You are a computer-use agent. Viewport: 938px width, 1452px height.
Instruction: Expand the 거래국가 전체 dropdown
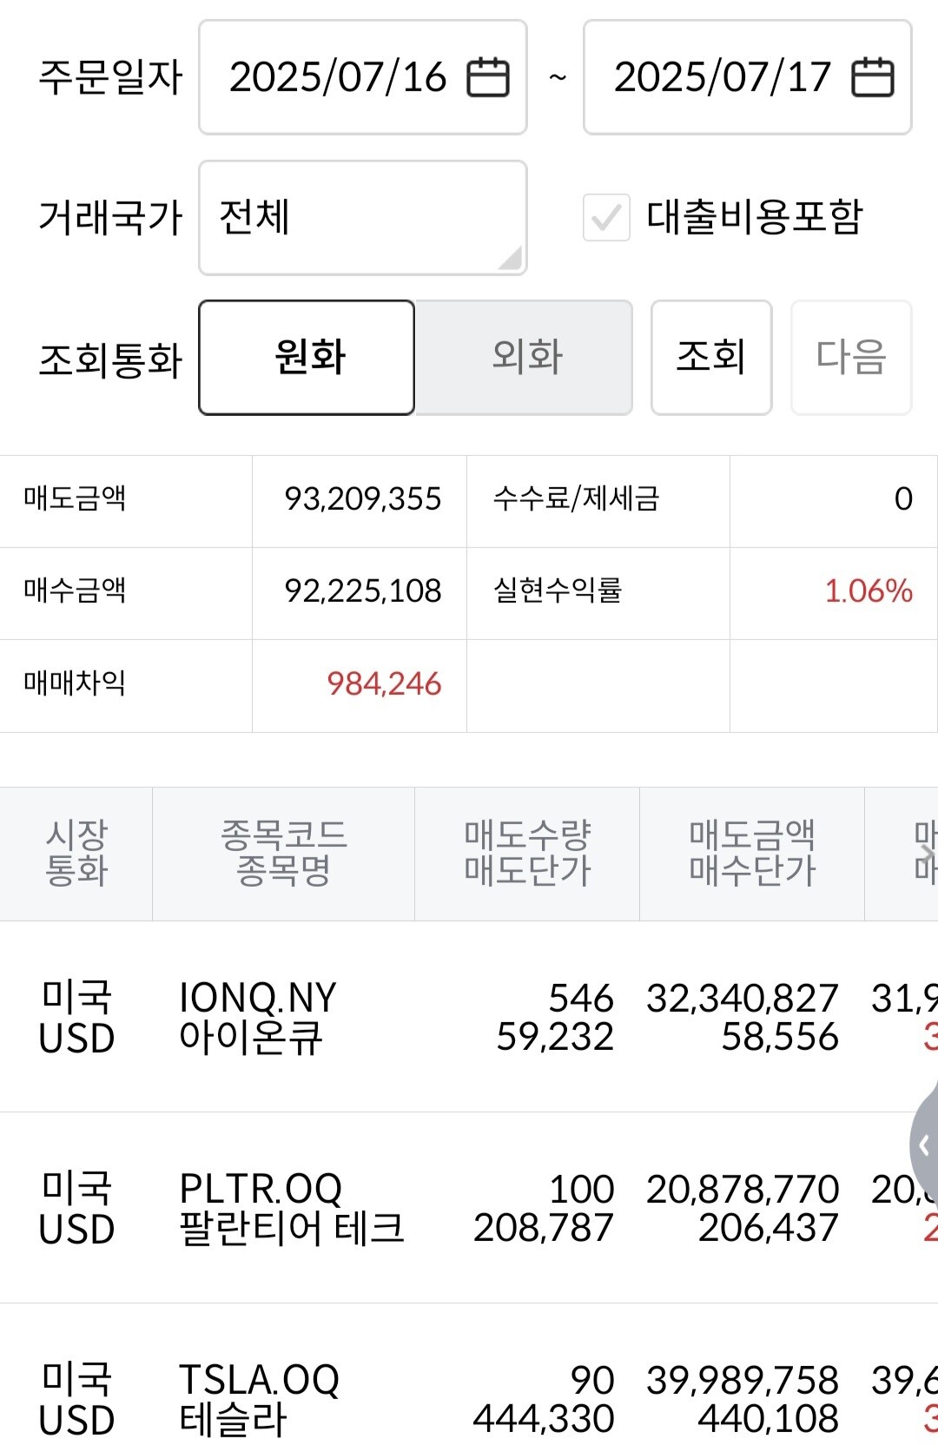(x=363, y=218)
